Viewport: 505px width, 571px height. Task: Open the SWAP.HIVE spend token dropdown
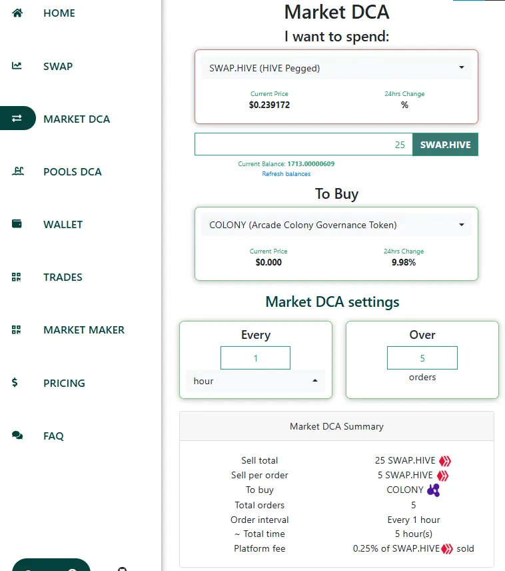[336, 68]
